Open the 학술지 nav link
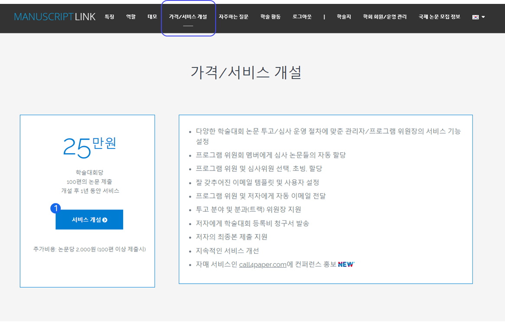This screenshot has width=505, height=328. pyautogui.click(x=344, y=17)
